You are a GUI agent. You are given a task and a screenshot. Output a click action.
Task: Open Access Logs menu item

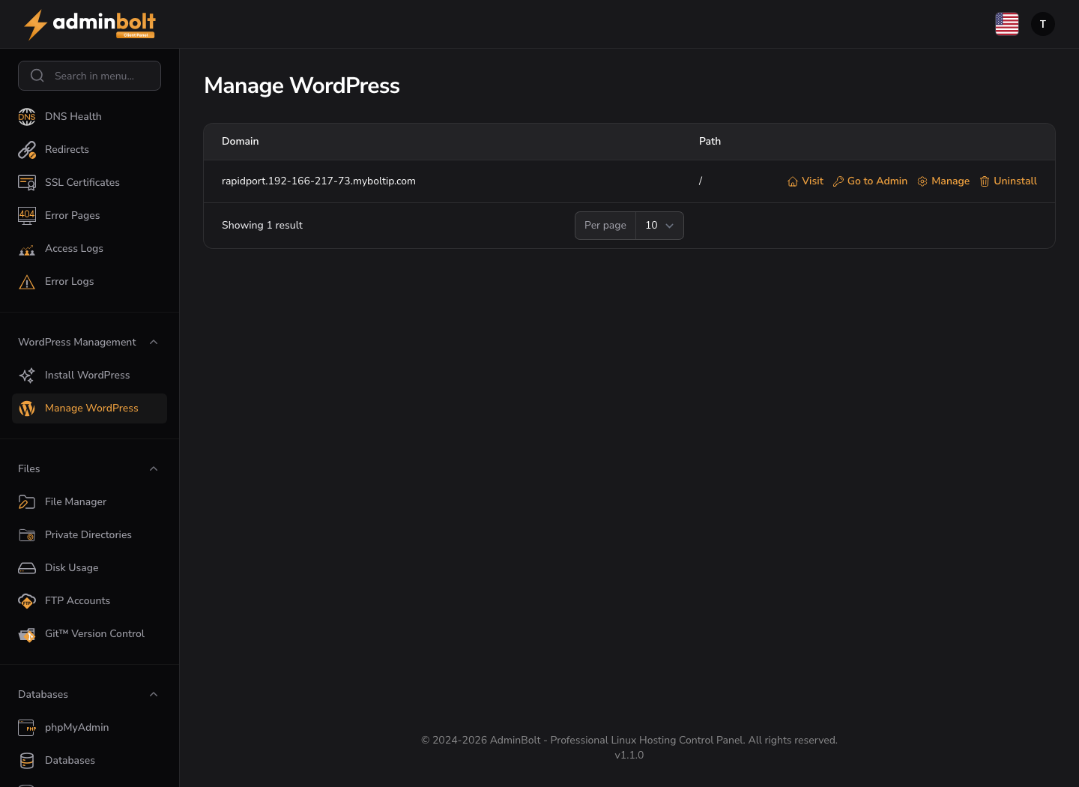(89, 248)
